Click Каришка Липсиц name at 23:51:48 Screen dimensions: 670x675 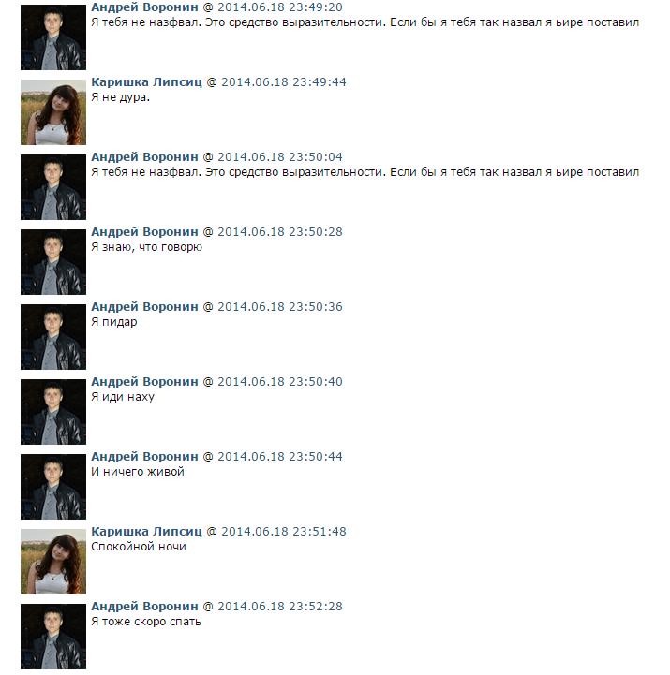point(146,532)
